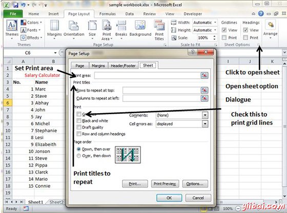Click the dialog help question mark button
Viewport: 287px width, 213px height.
[x=192, y=52]
